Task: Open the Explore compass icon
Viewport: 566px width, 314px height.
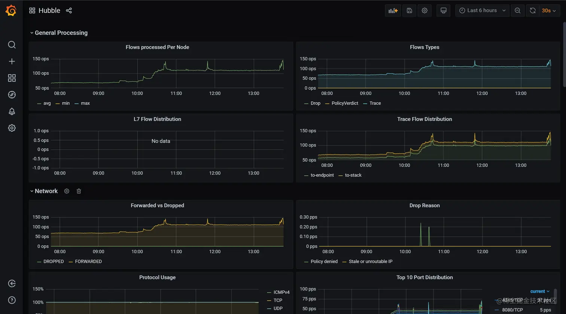Action: tap(12, 95)
